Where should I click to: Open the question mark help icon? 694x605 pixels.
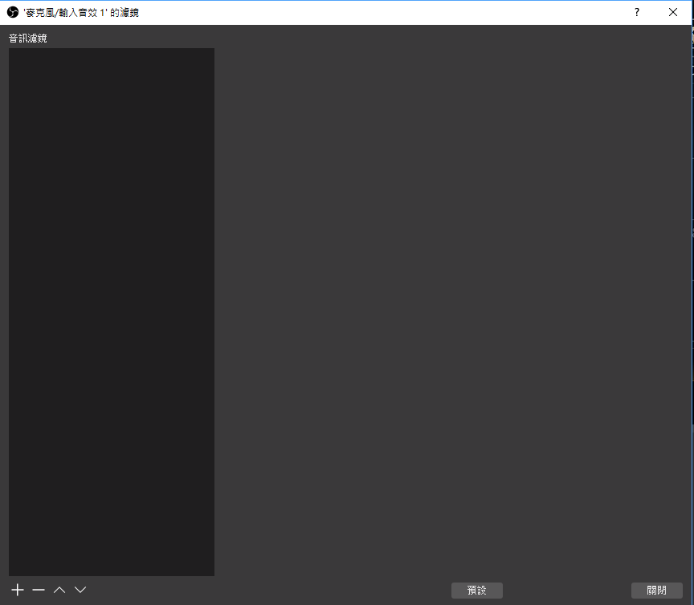636,12
